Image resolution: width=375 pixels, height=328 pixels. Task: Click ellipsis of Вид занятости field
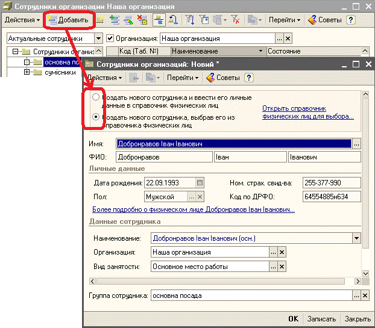pos(273,267)
